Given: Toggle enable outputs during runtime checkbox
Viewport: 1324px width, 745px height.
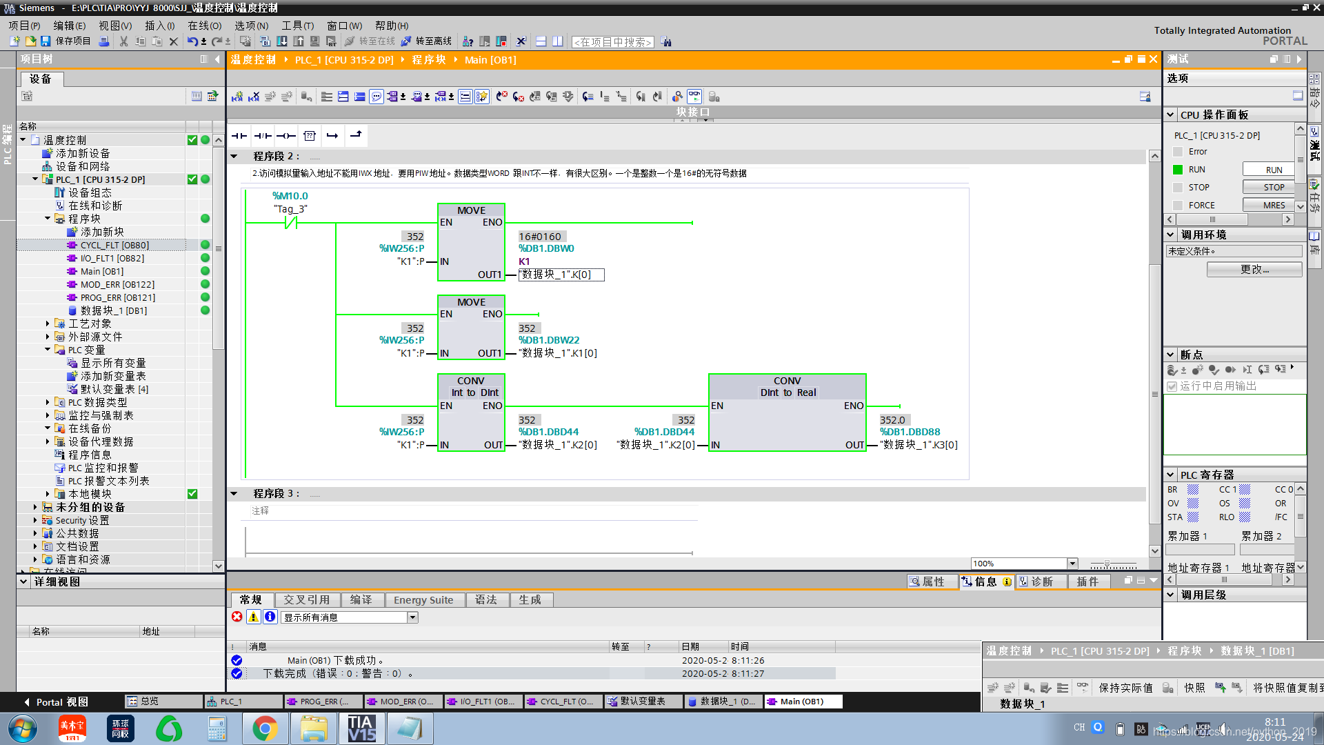Looking at the screenshot, I should click(1172, 386).
